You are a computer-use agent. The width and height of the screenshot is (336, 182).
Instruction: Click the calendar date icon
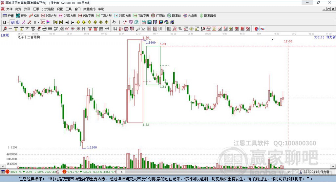point(144,22)
